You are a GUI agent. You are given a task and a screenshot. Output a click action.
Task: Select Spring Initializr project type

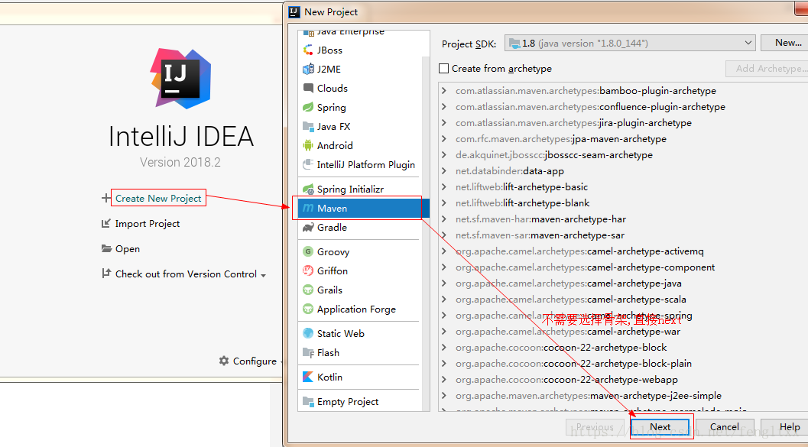(x=360, y=189)
